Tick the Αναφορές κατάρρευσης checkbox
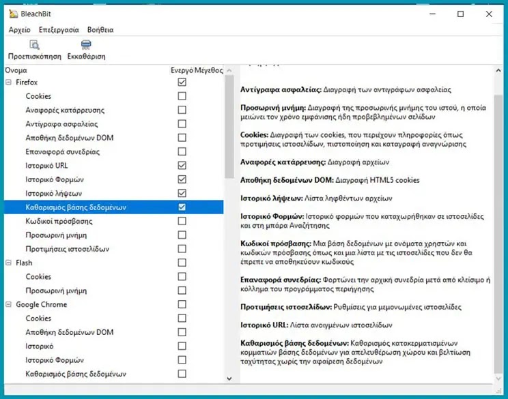Image resolution: width=508 pixels, height=399 pixels. click(182, 110)
